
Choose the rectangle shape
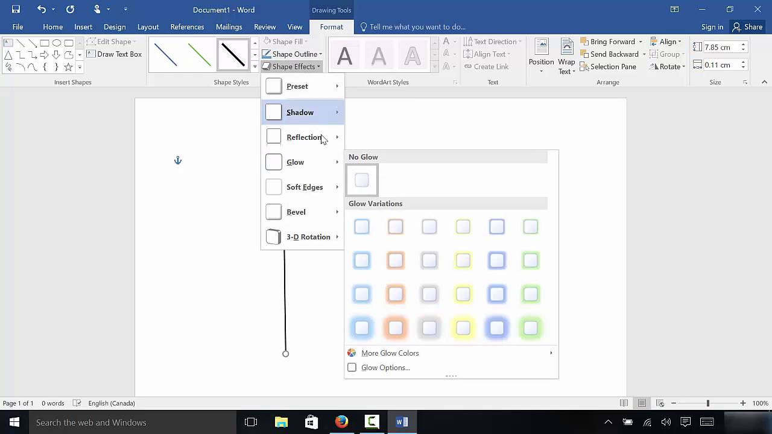point(45,43)
